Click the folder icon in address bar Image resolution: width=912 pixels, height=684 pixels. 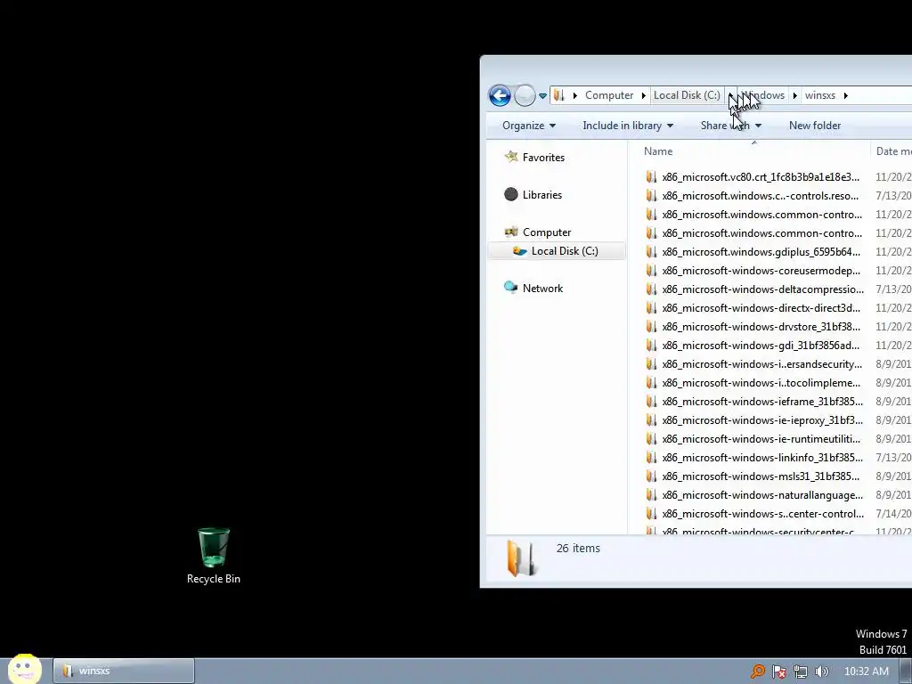559,95
